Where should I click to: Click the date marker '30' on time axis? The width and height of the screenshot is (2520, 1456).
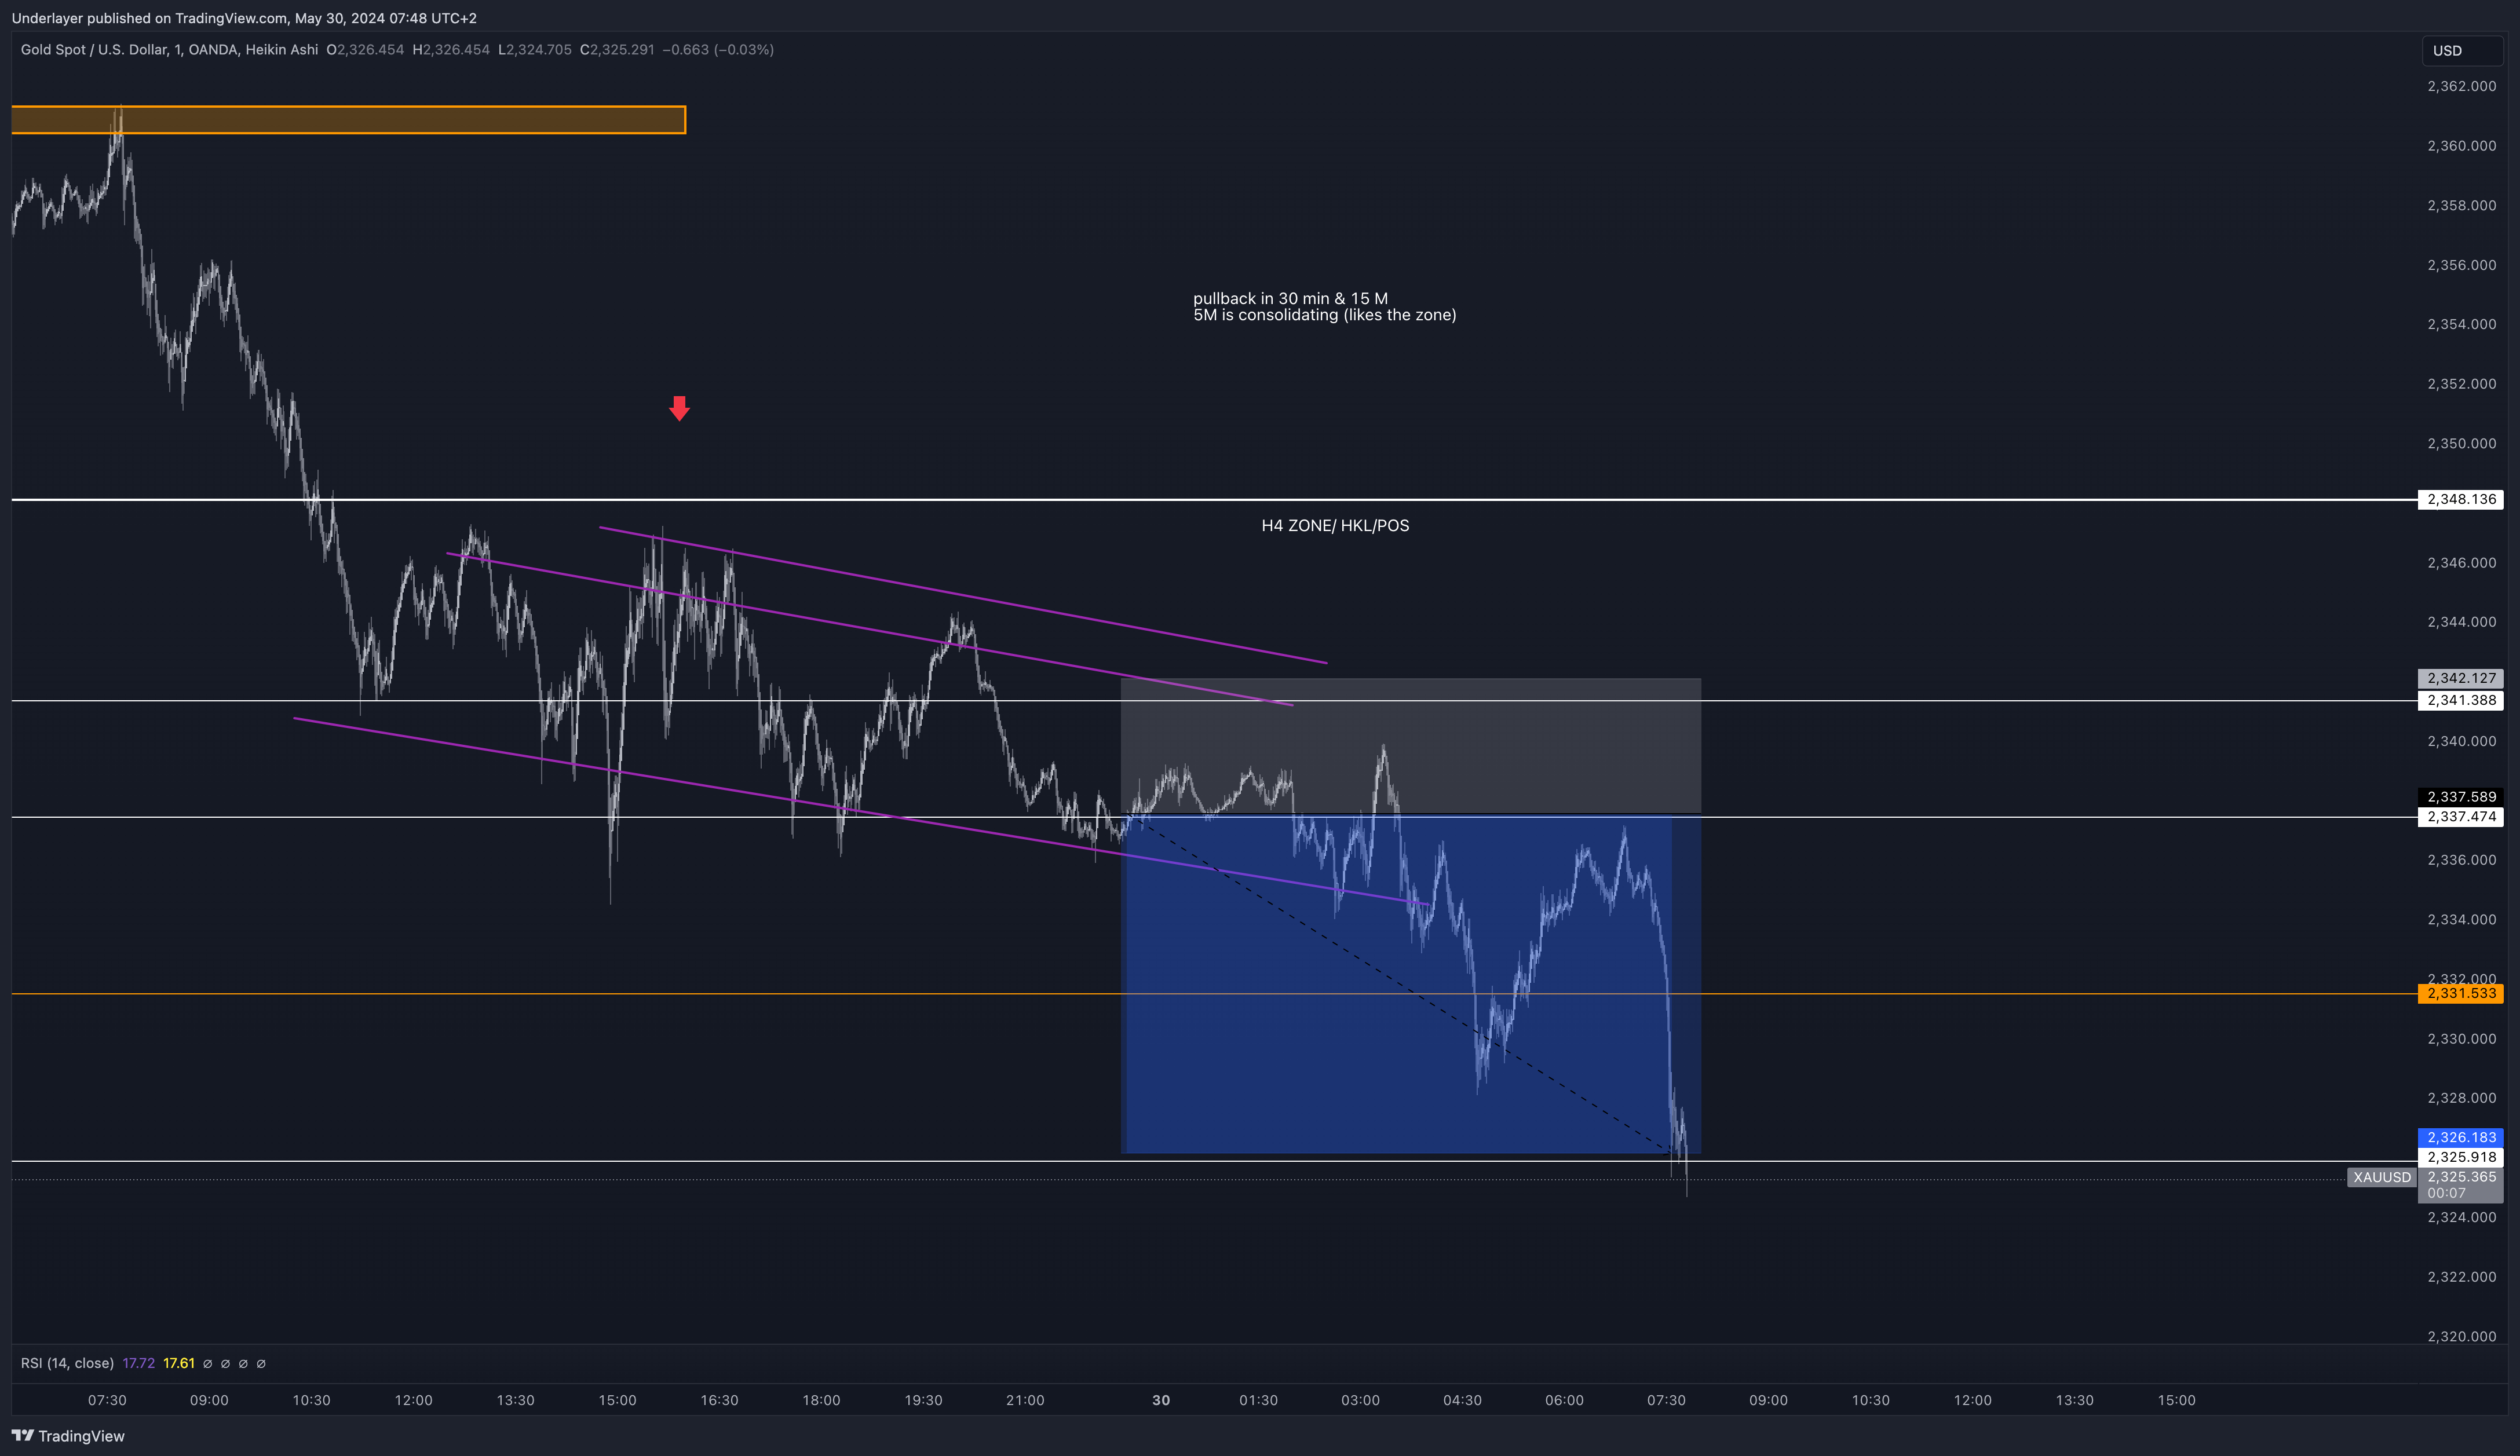(x=1160, y=1400)
